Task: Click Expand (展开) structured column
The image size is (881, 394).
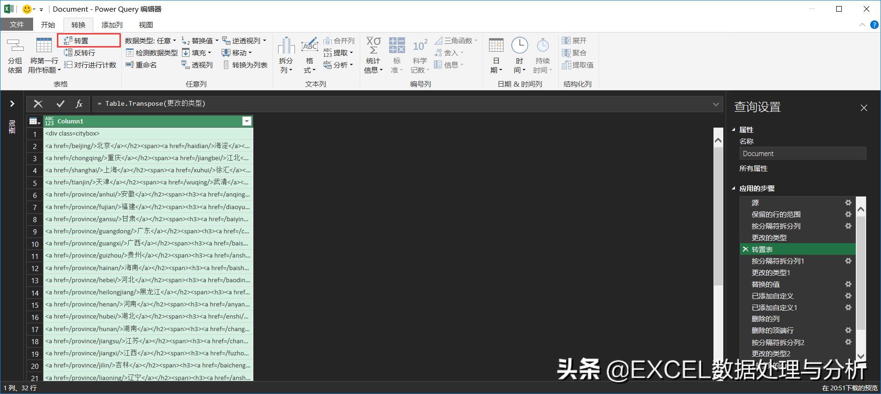Action: click(x=574, y=41)
